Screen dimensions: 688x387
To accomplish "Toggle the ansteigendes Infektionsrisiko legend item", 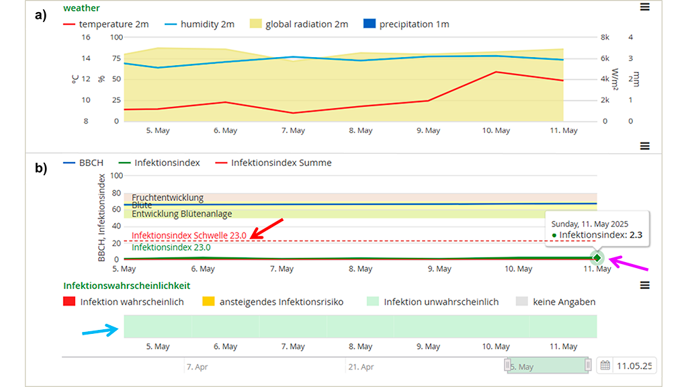I will coord(273,302).
